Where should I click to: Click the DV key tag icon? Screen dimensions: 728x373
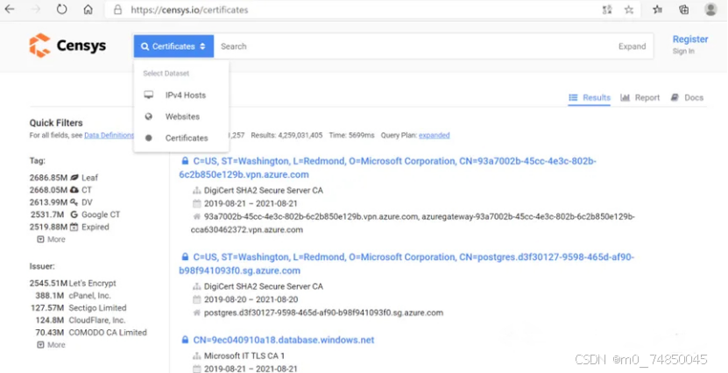tap(74, 202)
